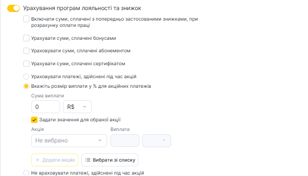Check 'Включати суми, сплачені з попередньо застосованими знижками'
This screenshot has width=308, height=176.
point(26,19)
